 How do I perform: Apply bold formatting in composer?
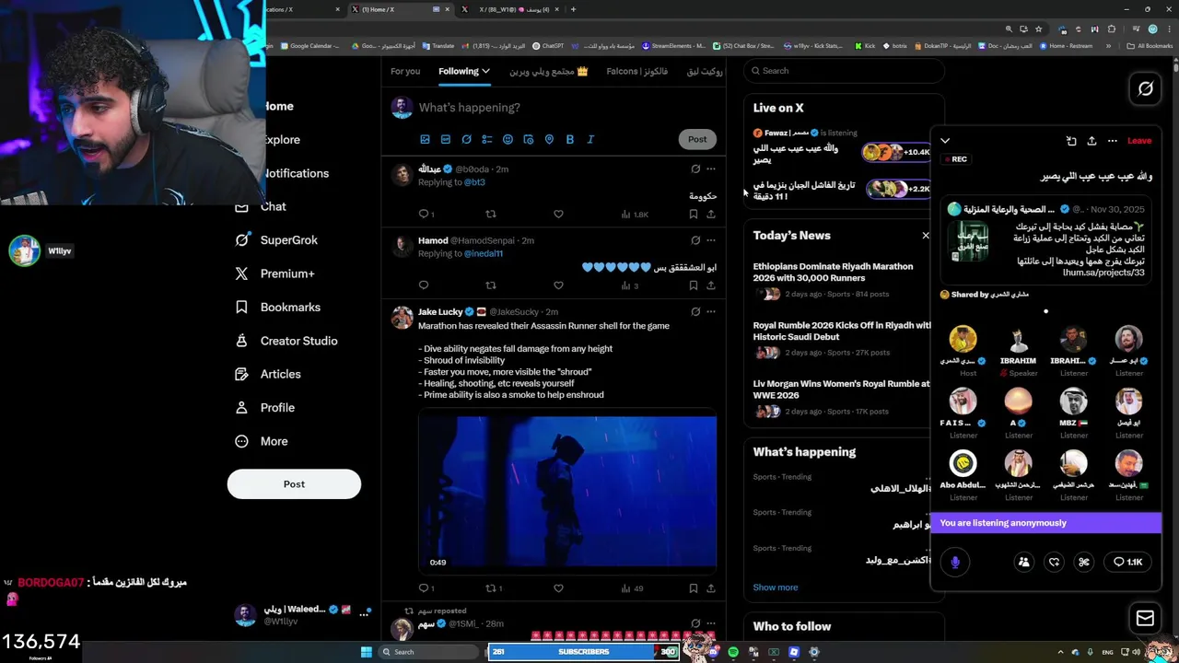[x=570, y=139]
